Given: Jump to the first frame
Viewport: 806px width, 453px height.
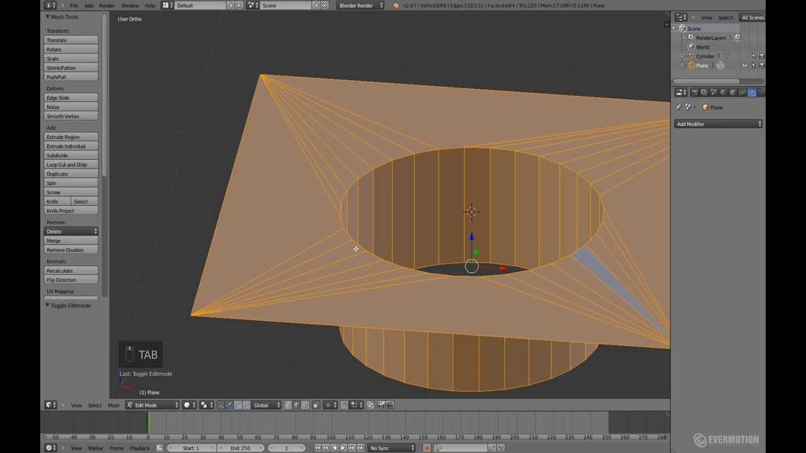Looking at the screenshot, I should click(317, 448).
